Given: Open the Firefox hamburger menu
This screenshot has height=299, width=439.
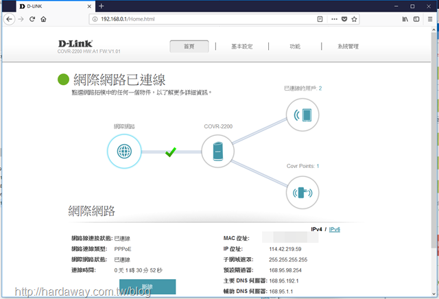Looking at the screenshot, I should (430, 19).
